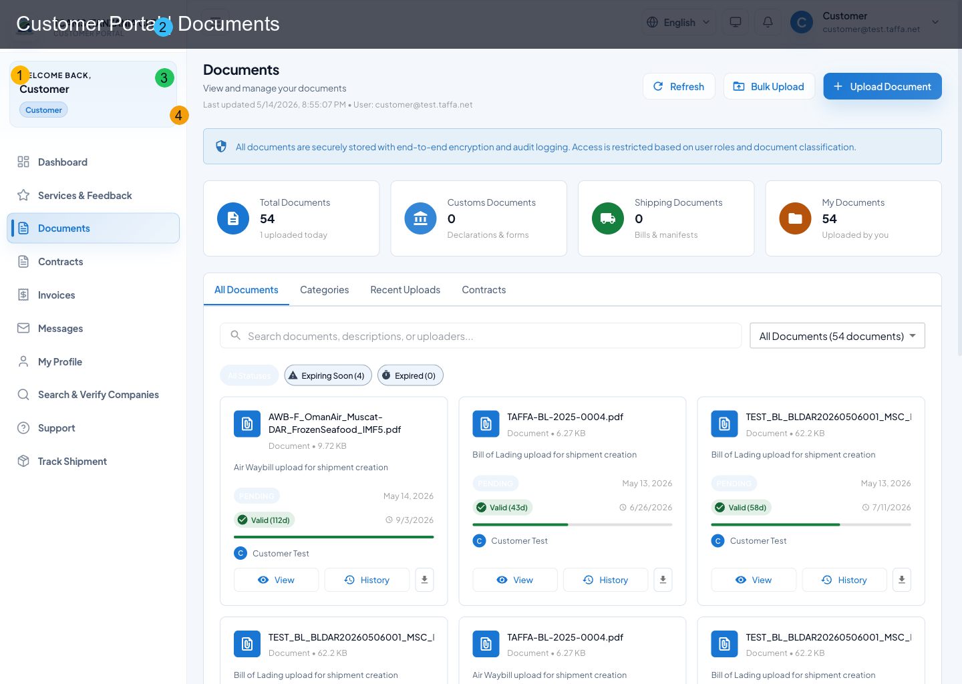
Task: Click the Refresh button
Action: [x=679, y=86]
